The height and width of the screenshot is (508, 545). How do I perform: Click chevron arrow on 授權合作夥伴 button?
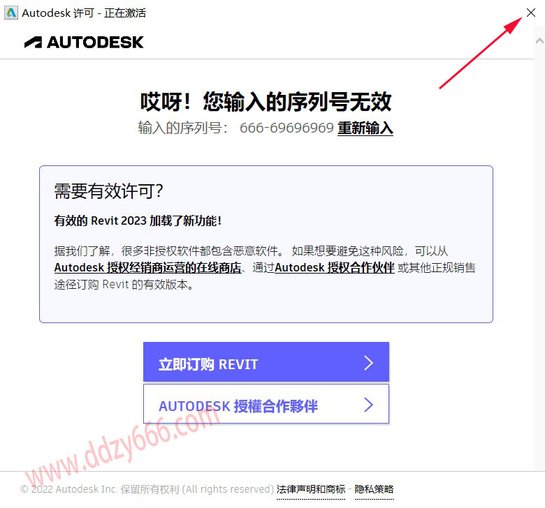pyautogui.click(x=368, y=405)
